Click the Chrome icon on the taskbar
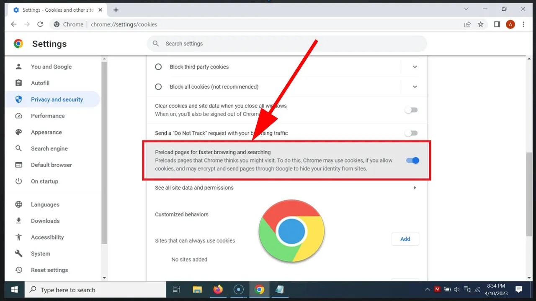Viewport: 536px width, 301px height. point(259,290)
